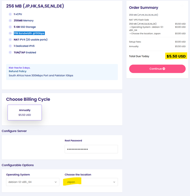This screenshot has height=196, width=190.
Task: Click the 256 MB (JP,HK,SA,SE,NL,DE) heading
Action: [35, 6]
